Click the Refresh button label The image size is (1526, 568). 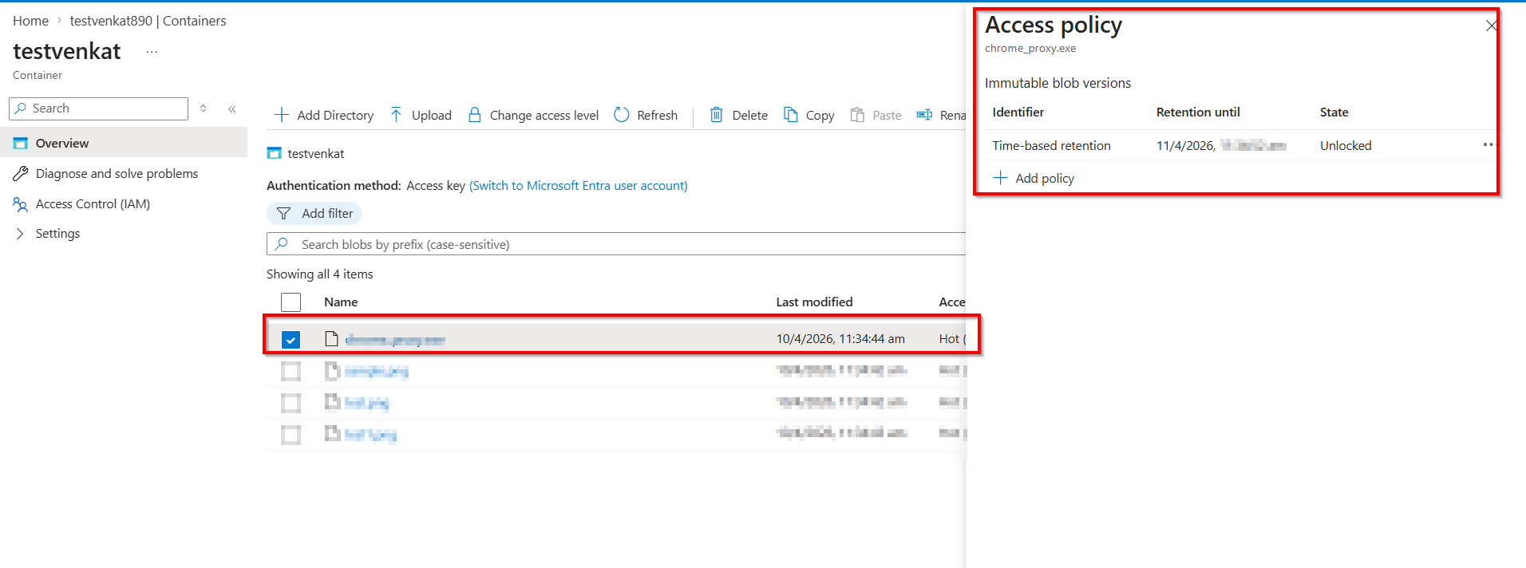point(657,116)
